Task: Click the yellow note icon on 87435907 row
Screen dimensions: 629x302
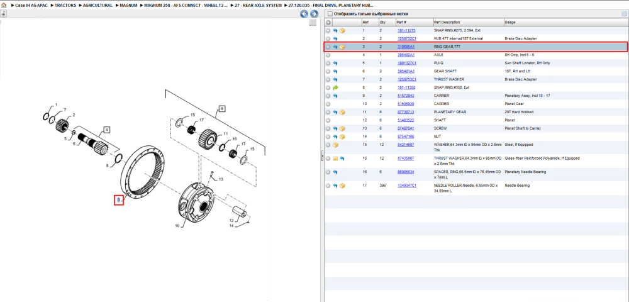Action: pos(335,159)
